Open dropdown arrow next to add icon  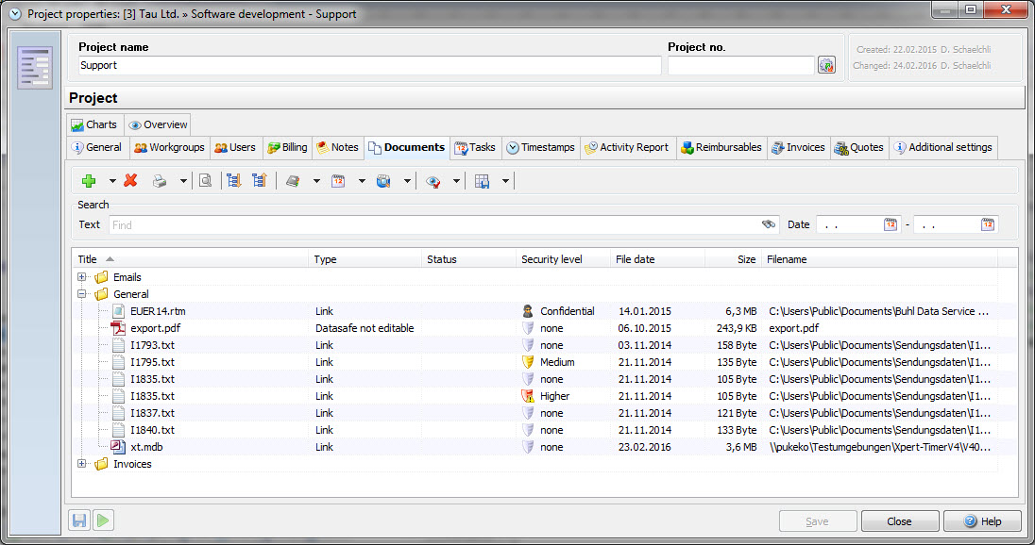coord(112,181)
